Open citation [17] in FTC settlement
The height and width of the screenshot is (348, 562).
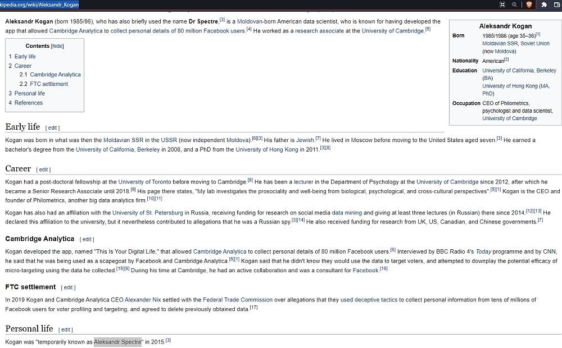click(253, 308)
